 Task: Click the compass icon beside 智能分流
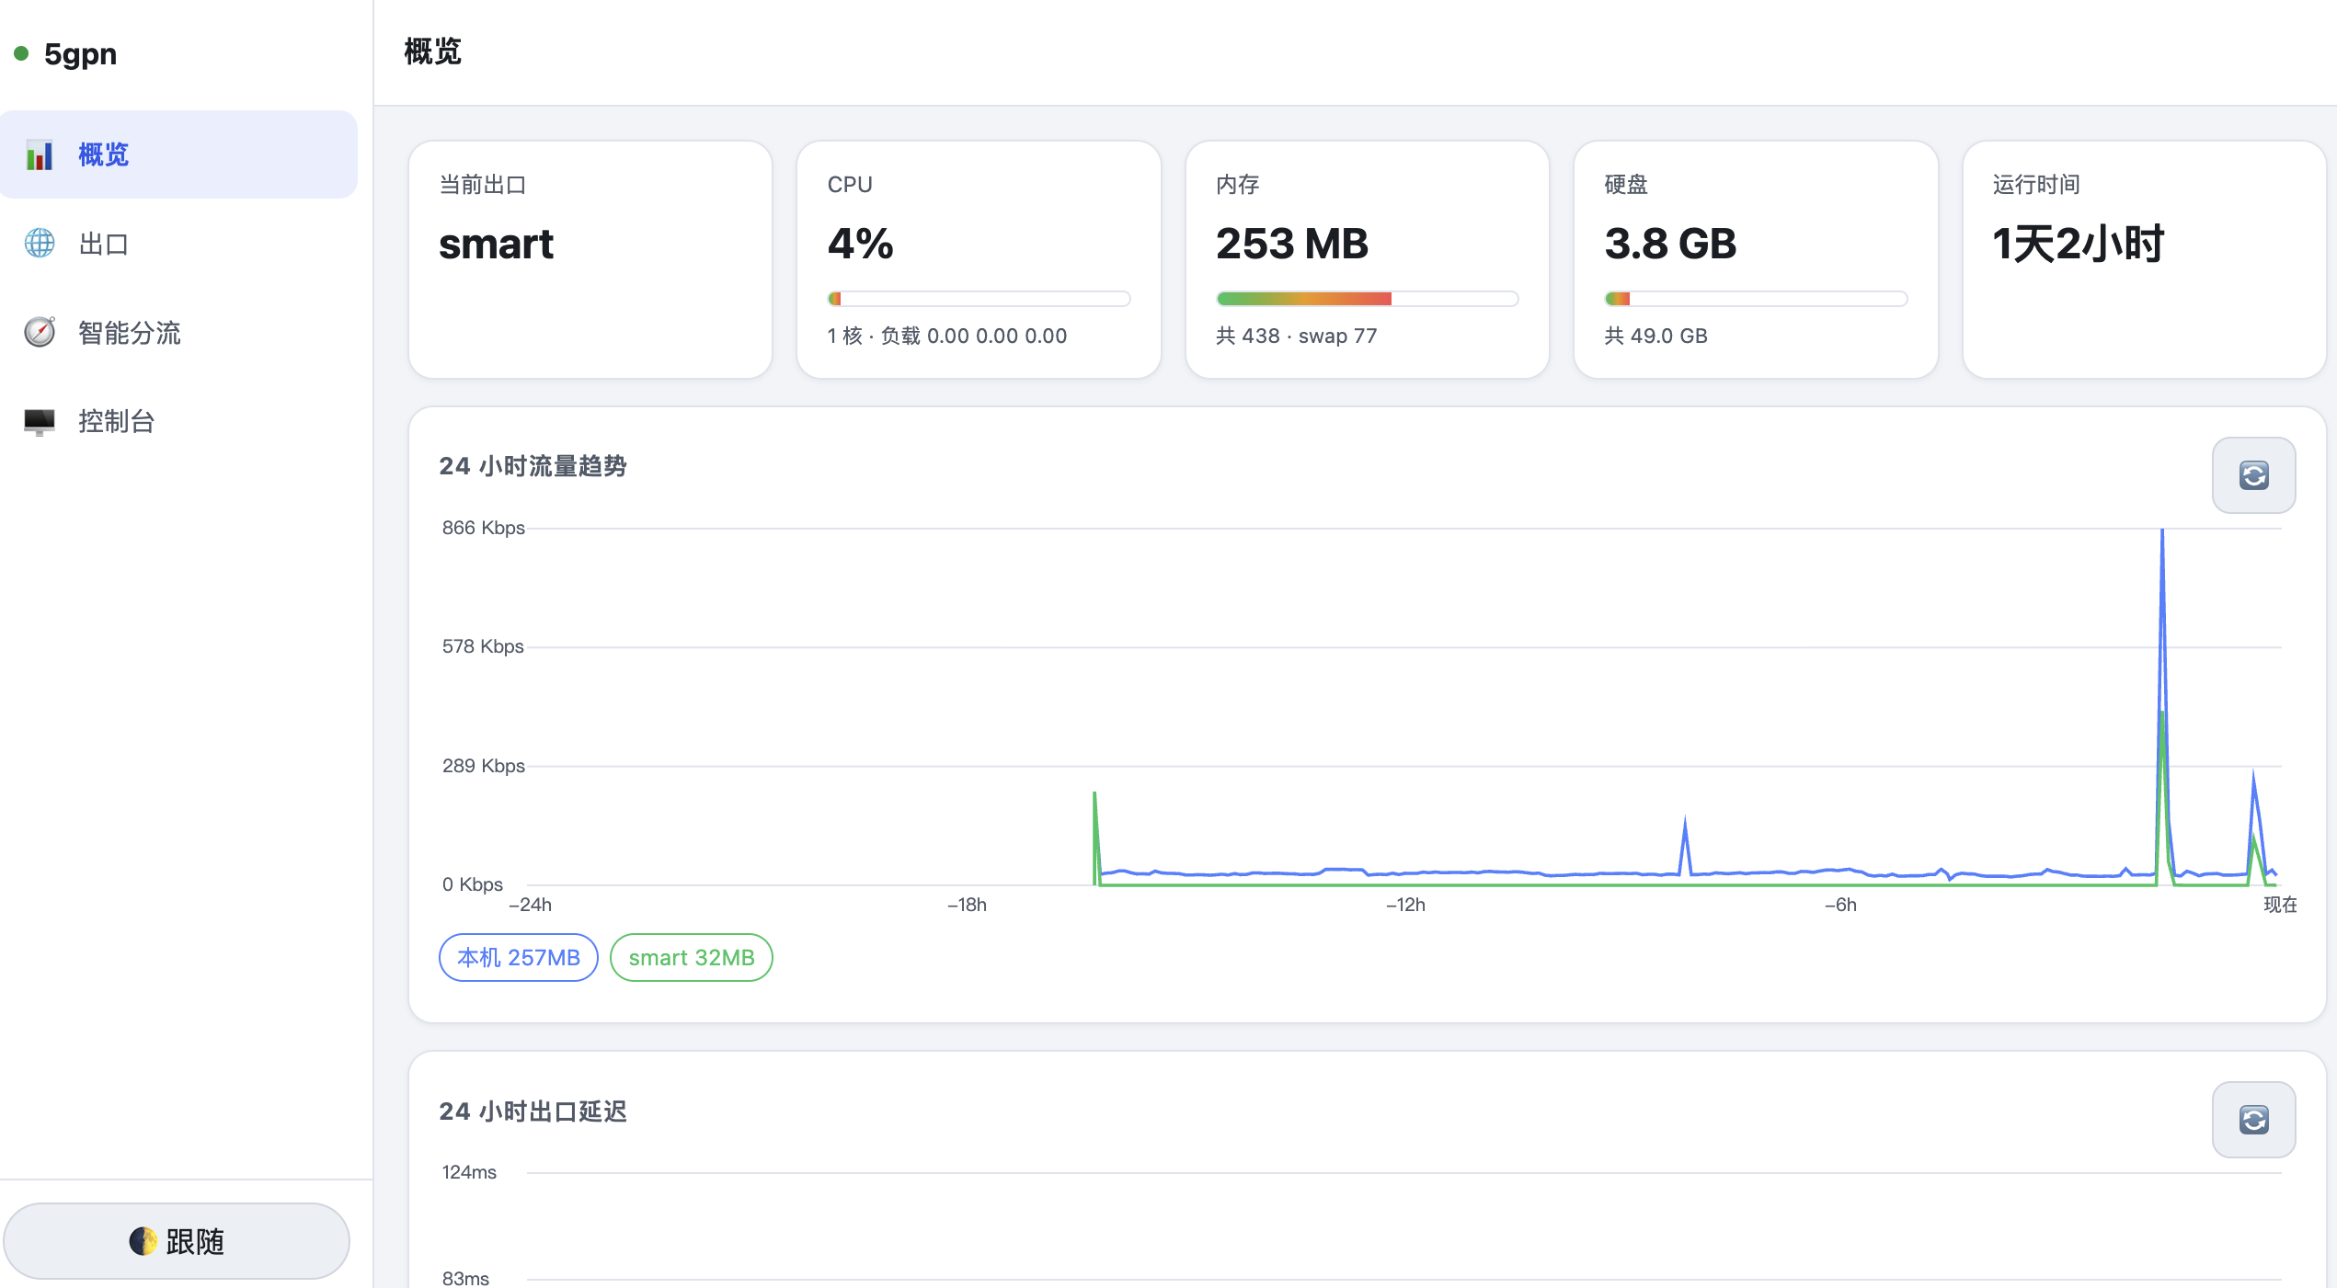[x=39, y=332]
